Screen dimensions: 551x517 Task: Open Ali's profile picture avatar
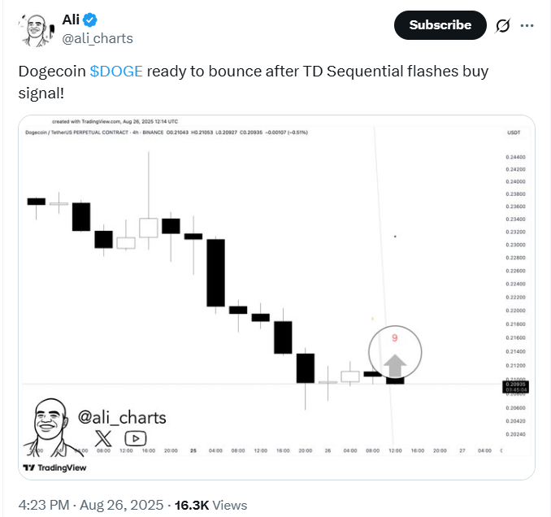35,28
